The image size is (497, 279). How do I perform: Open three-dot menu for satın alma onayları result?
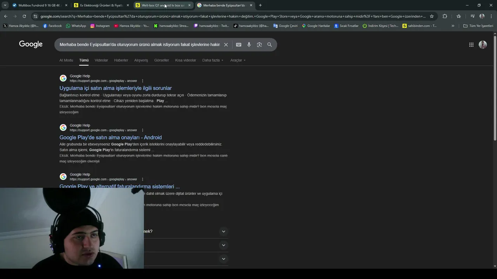(x=142, y=130)
